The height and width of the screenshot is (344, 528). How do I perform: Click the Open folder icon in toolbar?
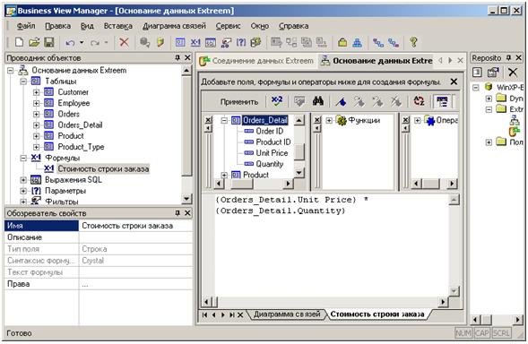(x=34, y=42)
